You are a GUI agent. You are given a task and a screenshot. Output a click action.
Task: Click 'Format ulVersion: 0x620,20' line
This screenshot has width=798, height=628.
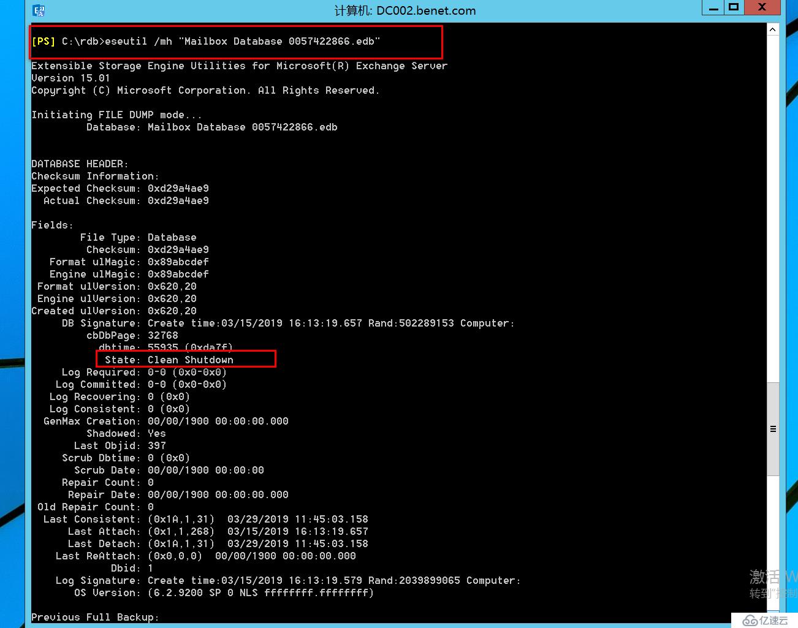click(x=116, y=286)
